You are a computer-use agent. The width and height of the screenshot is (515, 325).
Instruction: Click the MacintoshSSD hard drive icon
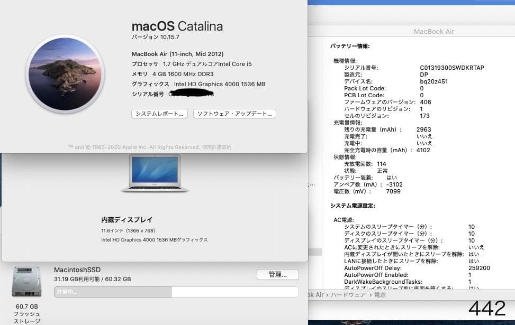click(26, 282)
